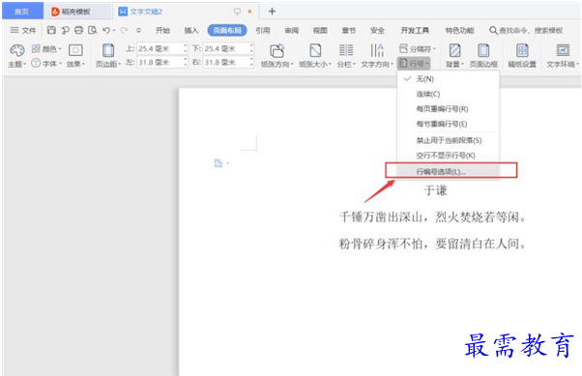Screen dimensions: 582x376
Task: Click the line 千锤万凿出深山
Action: pyautogui.click(x=381, y=217)
